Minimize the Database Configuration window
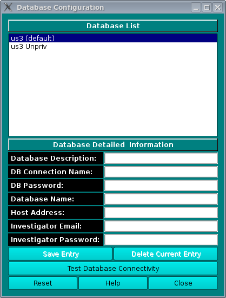The height and width of the screenshot is (298, 226). [196, 8]
